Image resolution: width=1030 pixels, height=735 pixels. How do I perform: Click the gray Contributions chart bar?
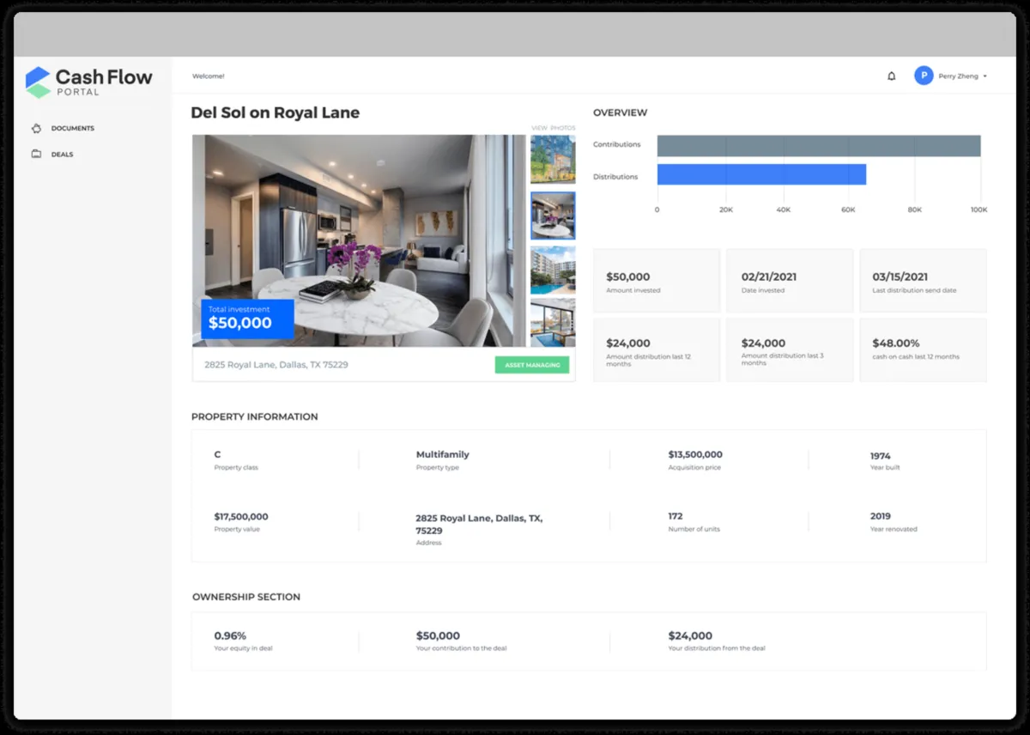pos(819,145)
